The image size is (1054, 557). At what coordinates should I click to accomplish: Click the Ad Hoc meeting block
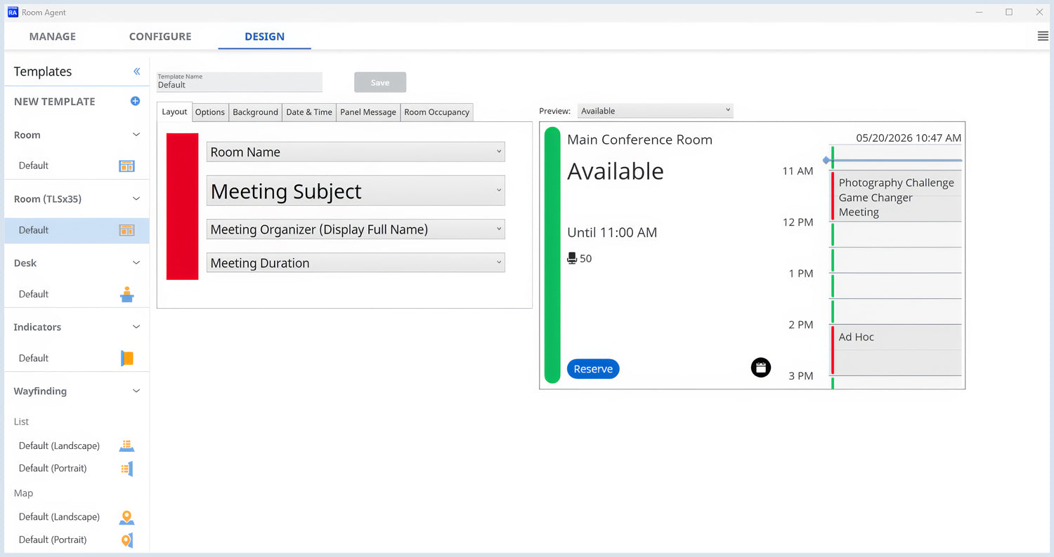[896, 349]
